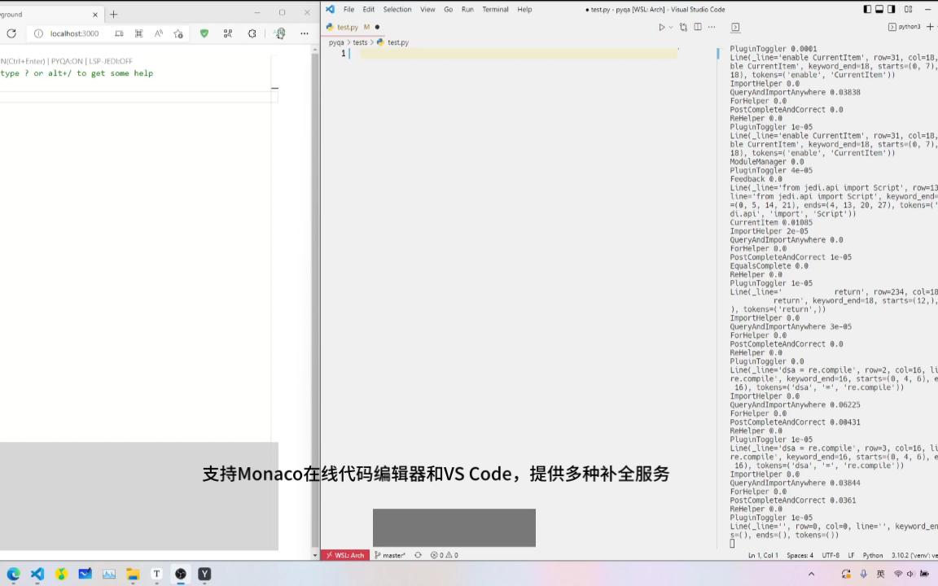Open the Terminal menu
The width and height of the screenshot is (938, 586).
coord(495,9)
